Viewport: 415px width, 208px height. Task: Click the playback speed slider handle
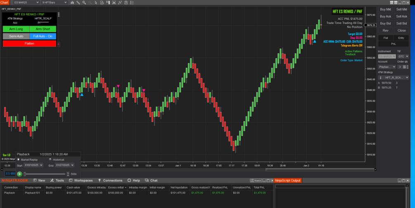point(25,174)
